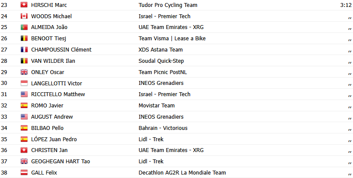This screenshot has height=178, width=353.
Task: Open Bahrain - Victorious team page
Action: point(163,128)
